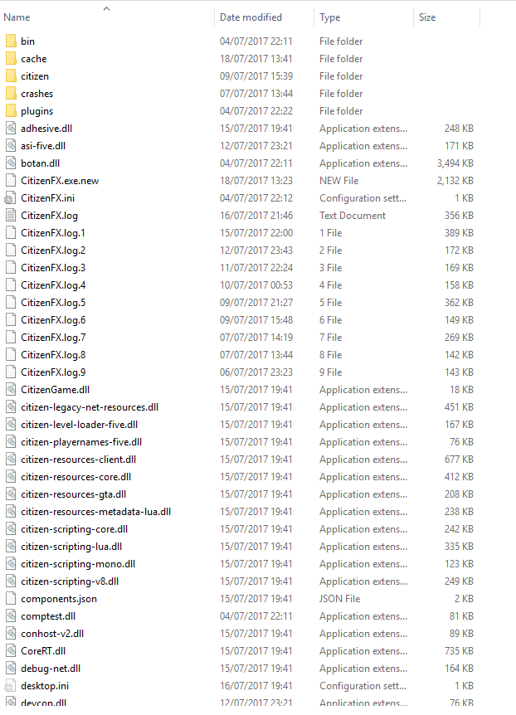
Task: Click the date 09/07/2017 15:39 for citizen folder
Action: (256, 76)
